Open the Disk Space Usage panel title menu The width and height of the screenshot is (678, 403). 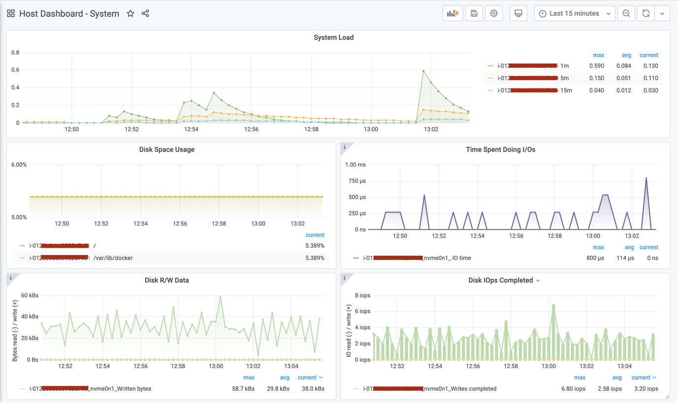pyautogui.click(x=167, y=150)
